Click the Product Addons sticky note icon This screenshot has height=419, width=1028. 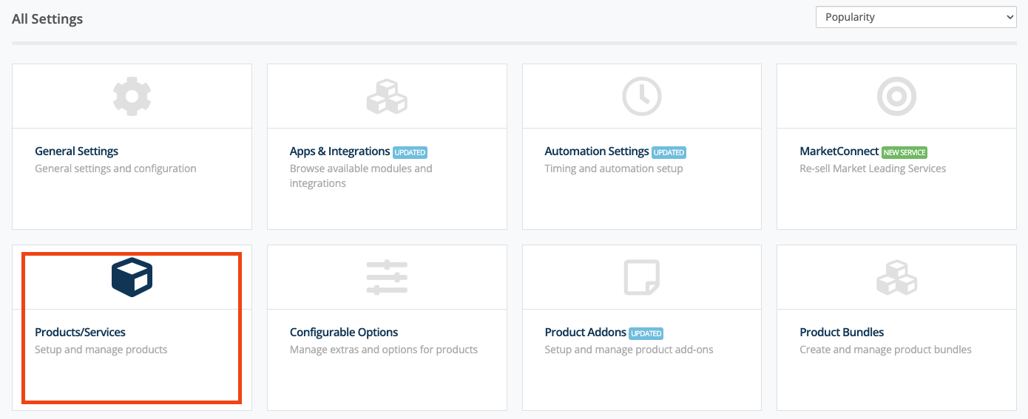[x=641, y=277]
